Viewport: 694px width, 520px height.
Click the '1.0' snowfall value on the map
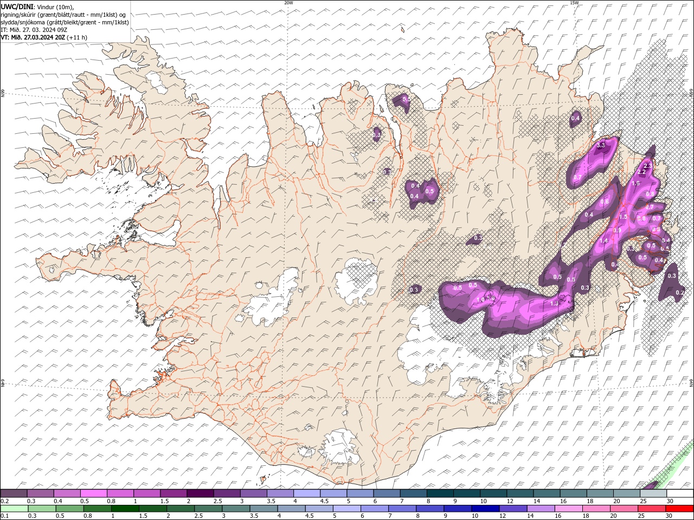[x=480, y=300]
